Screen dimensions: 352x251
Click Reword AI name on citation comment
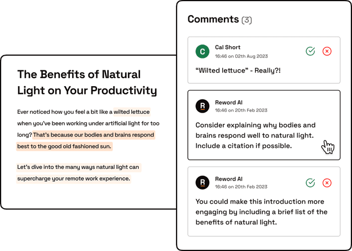(x=229, y=102)
